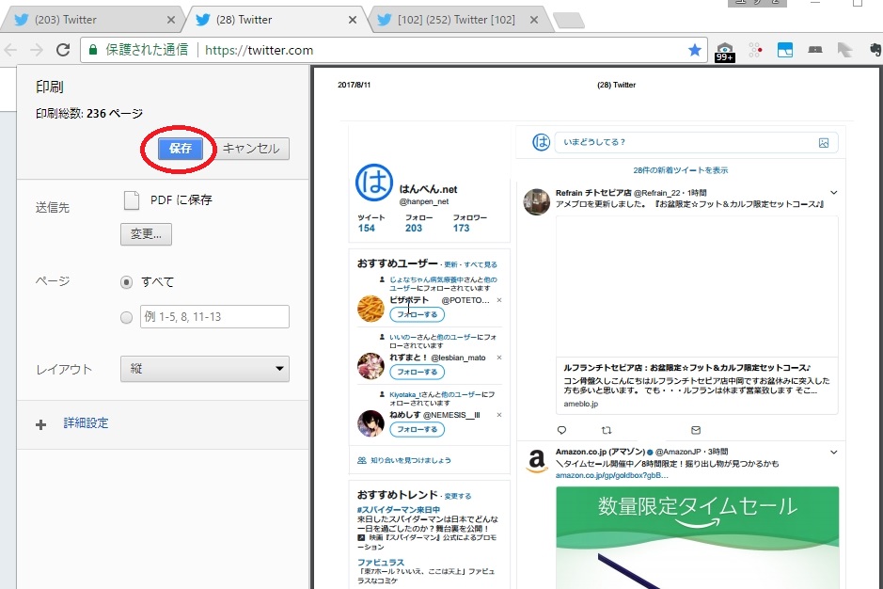
Task: Click the キャンセル cancel button
Action: click(251, 149)
